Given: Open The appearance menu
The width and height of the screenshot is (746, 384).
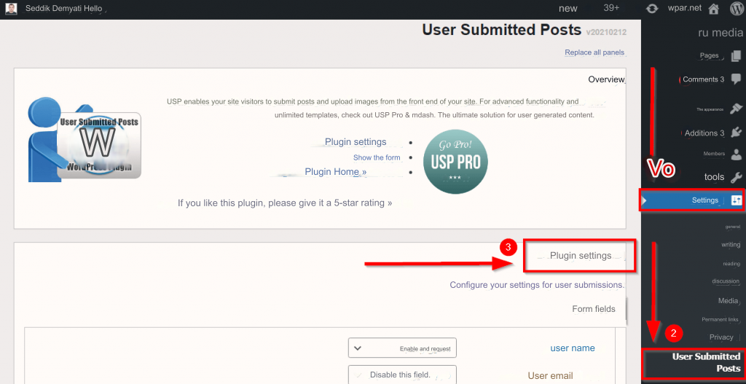Looking at the screenshot, I should click(x=710, y=109).
